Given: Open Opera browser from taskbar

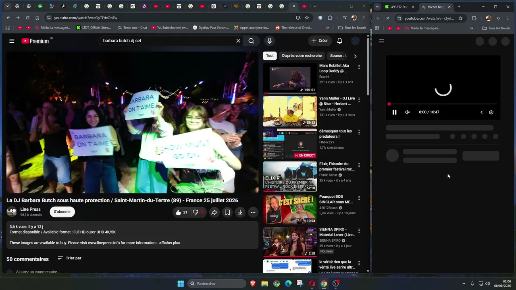Looking at the screenshot, I should (312, 284).
